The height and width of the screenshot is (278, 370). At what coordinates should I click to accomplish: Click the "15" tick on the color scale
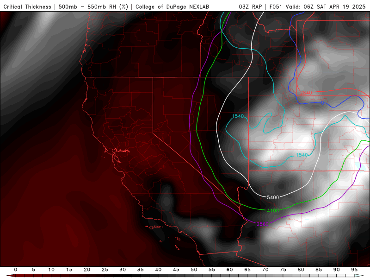click(69, 270)
